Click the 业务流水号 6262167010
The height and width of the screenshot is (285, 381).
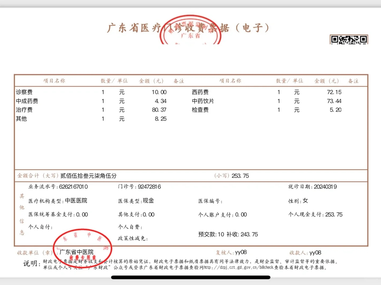73,187
